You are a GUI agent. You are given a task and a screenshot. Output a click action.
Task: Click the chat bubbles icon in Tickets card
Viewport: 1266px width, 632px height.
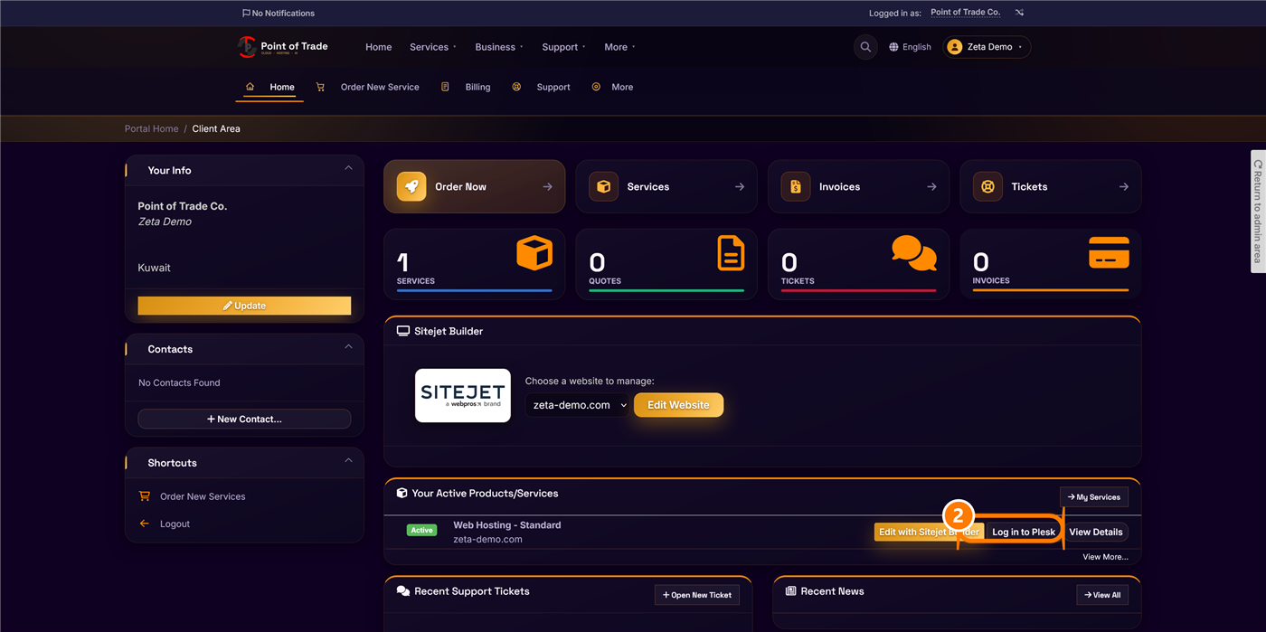point(914,253)
